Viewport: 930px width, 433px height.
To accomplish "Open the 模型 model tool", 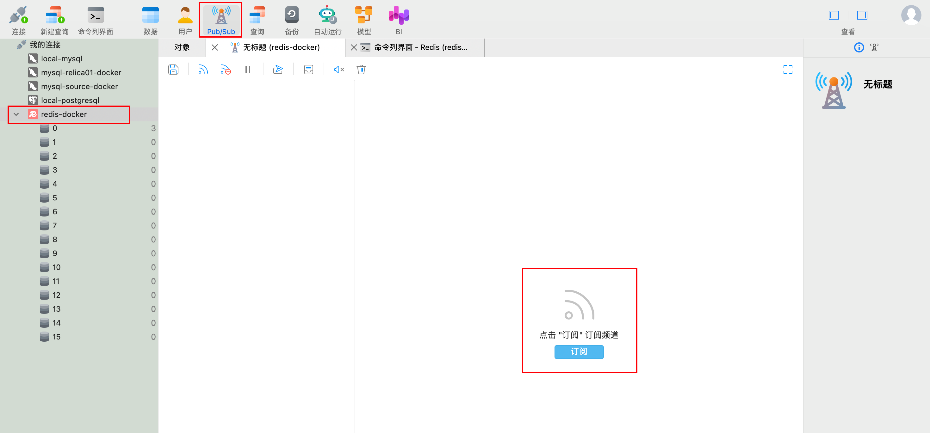I will point(364,20).
